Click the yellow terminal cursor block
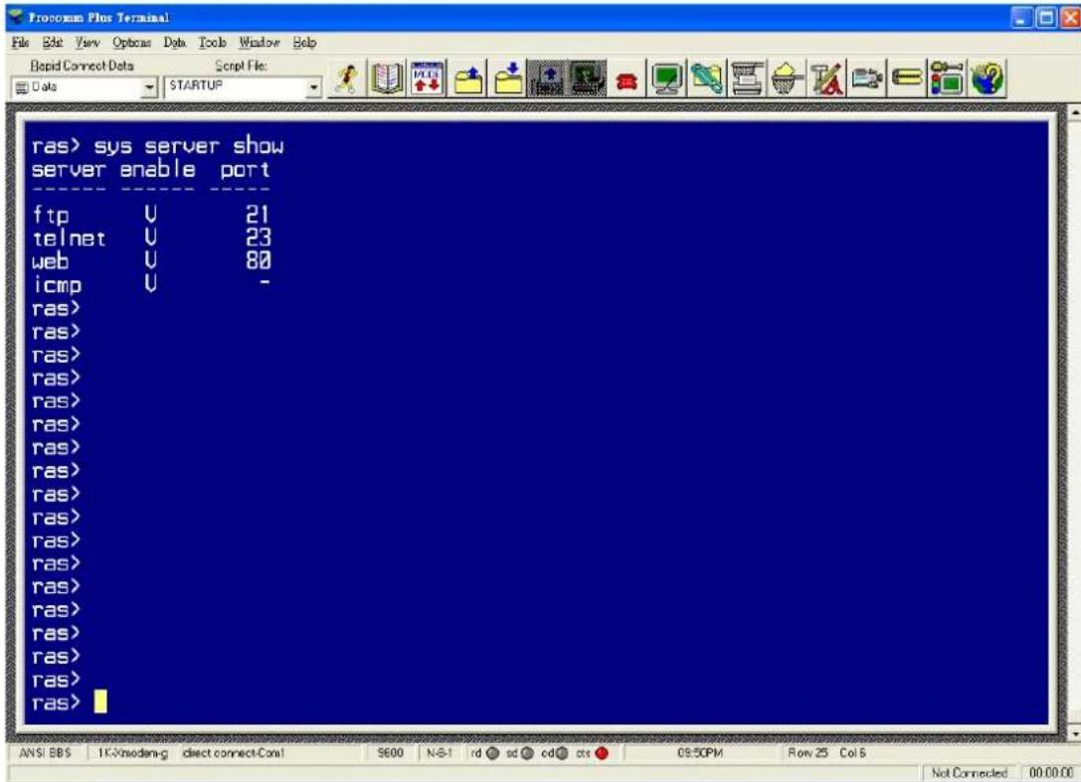 click(100, 702)
